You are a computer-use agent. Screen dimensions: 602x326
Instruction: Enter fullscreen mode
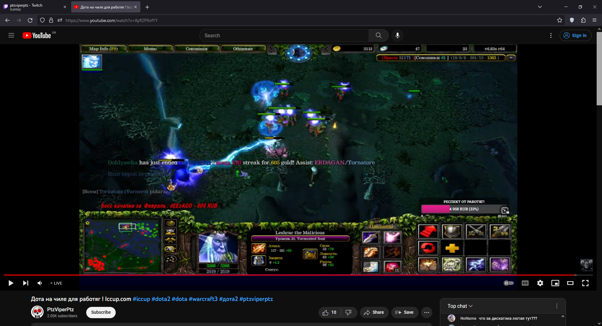(585, 283)
